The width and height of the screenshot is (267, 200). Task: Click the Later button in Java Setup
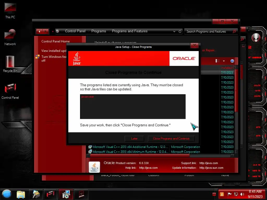pos(134,139)
